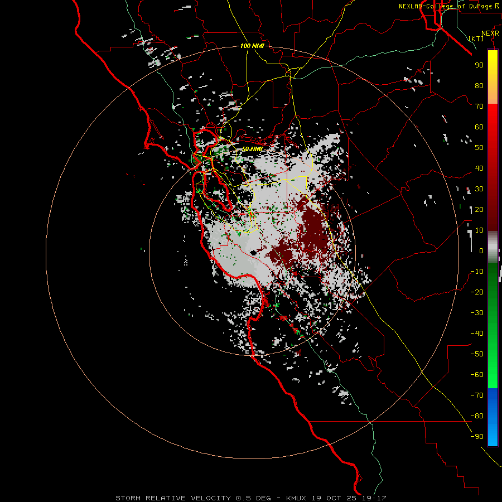This screenshot has width=502, height=502.
Task: Click the "100 NMI" range ring label
Action: 252,46
